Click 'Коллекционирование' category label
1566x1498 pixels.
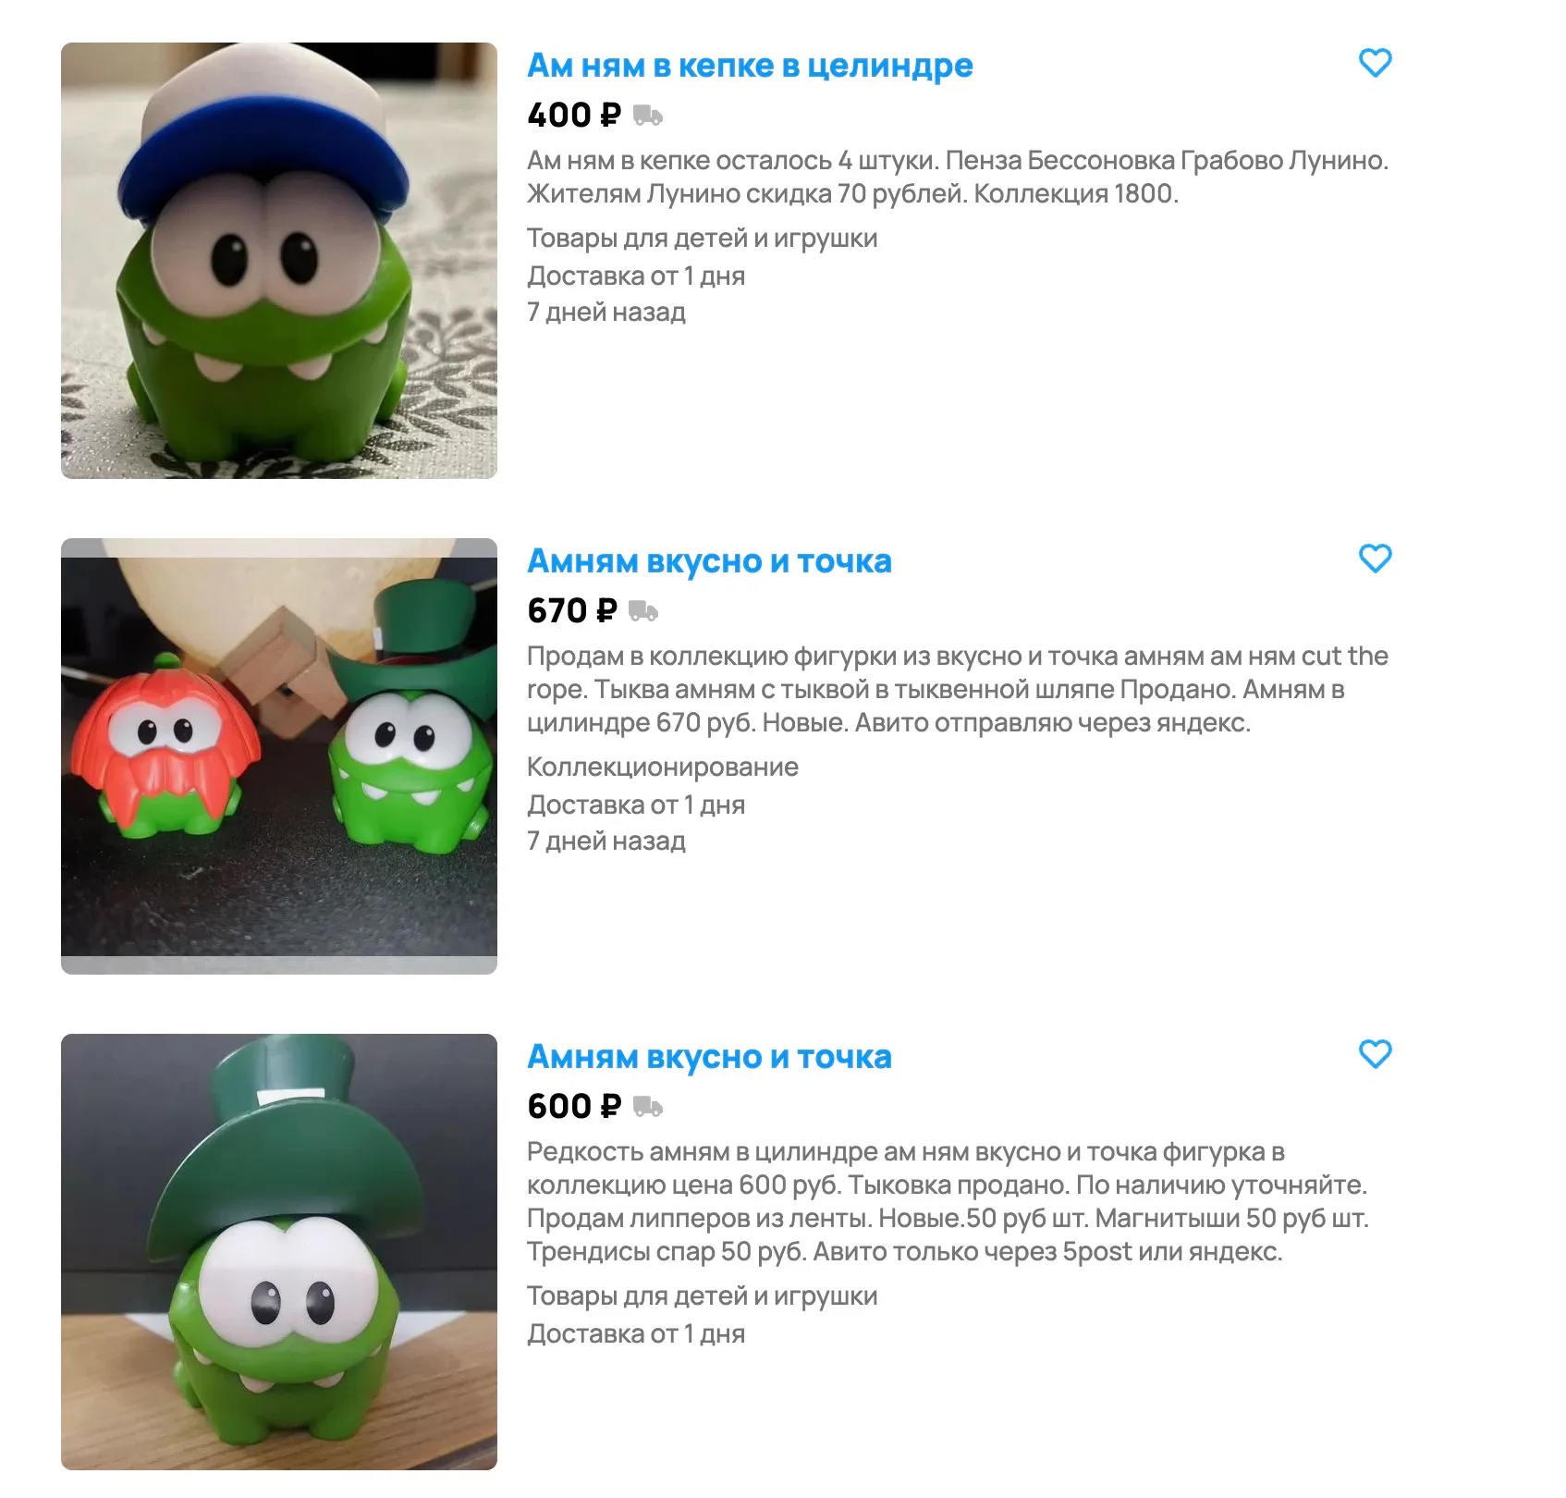pyautogui.click(x=663, y=767)
